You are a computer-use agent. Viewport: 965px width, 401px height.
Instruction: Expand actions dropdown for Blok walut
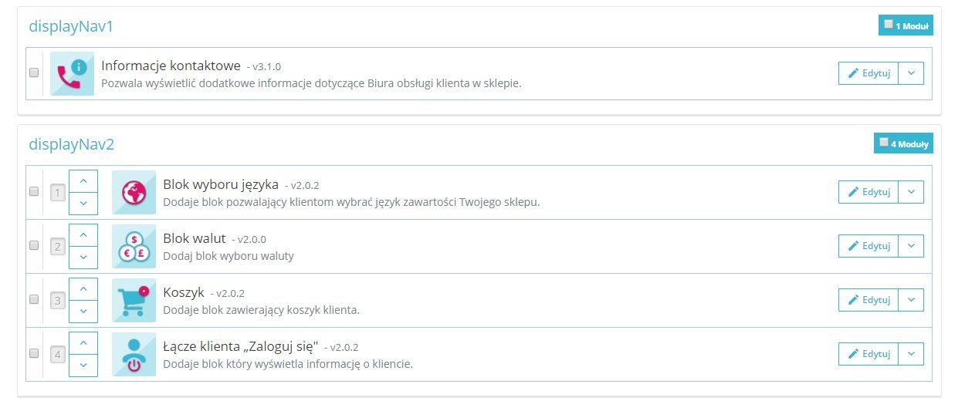click(911, 246)
